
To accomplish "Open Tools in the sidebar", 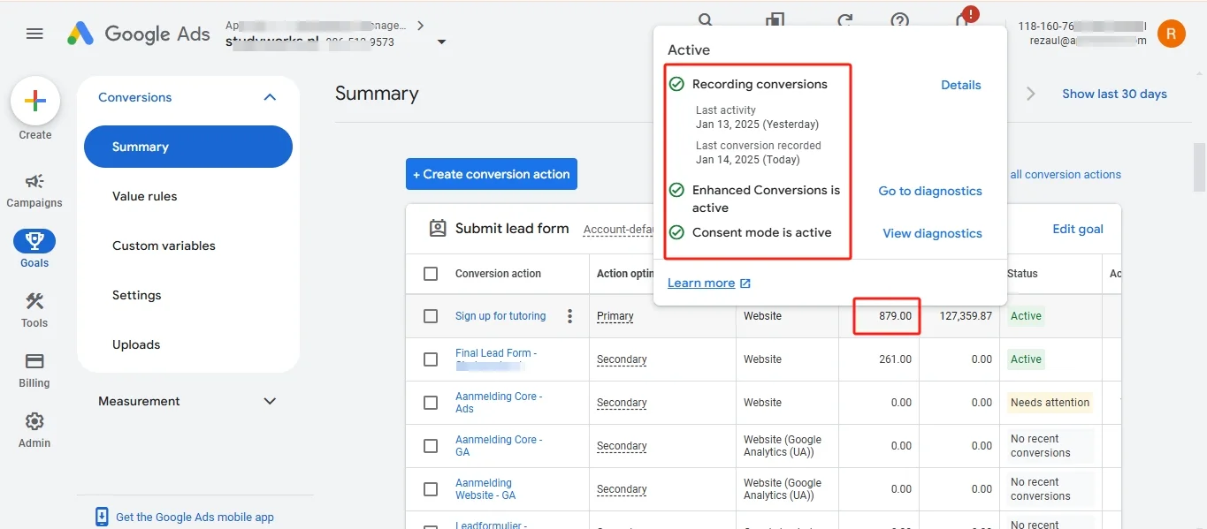I will pyautogui.click(x=34, y=310).
